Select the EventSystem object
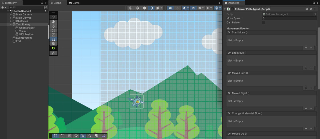320x139 pixels. 24,38
